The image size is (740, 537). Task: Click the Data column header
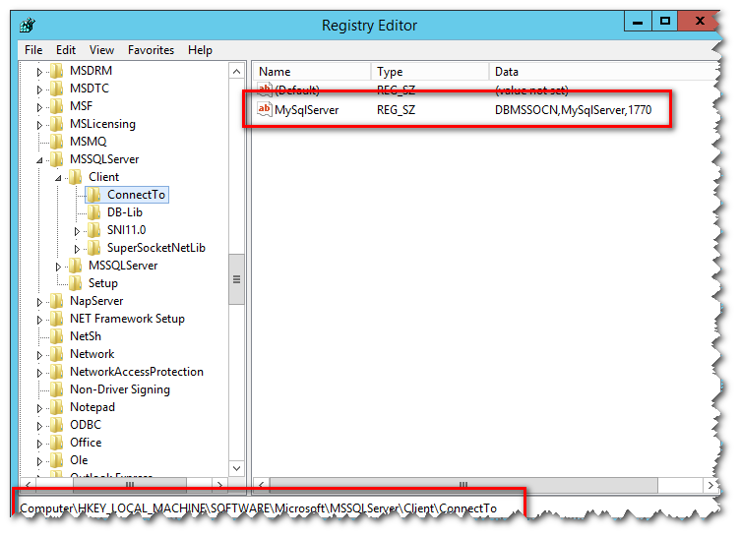pyautogui.click(x=603, y=72)
